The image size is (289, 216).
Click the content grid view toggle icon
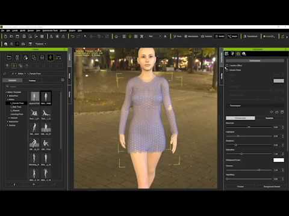63,80
